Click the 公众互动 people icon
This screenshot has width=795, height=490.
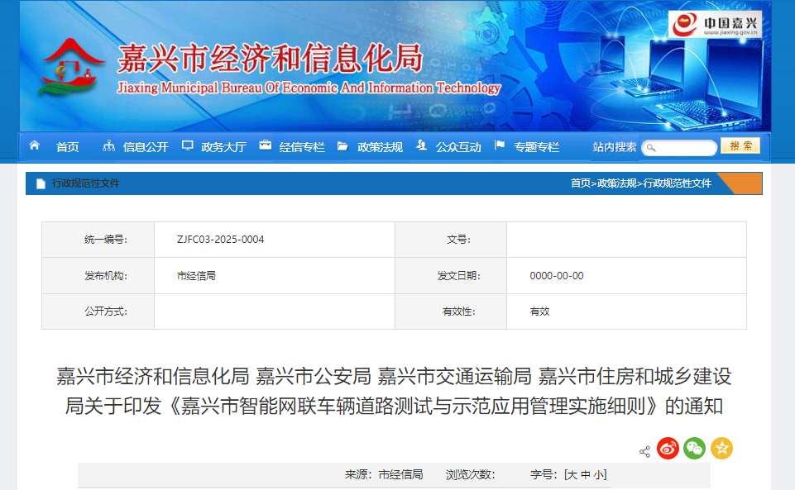[422, 146]
